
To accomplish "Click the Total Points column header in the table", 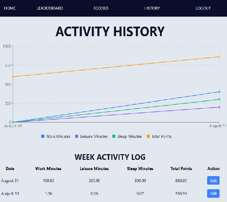I will tap(181, 169).
